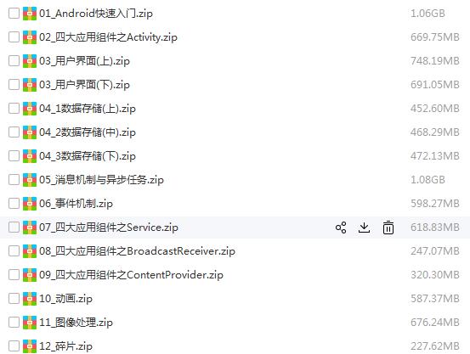
Task: Click share icon for 07 Service zip
Action: coord(341,228)
